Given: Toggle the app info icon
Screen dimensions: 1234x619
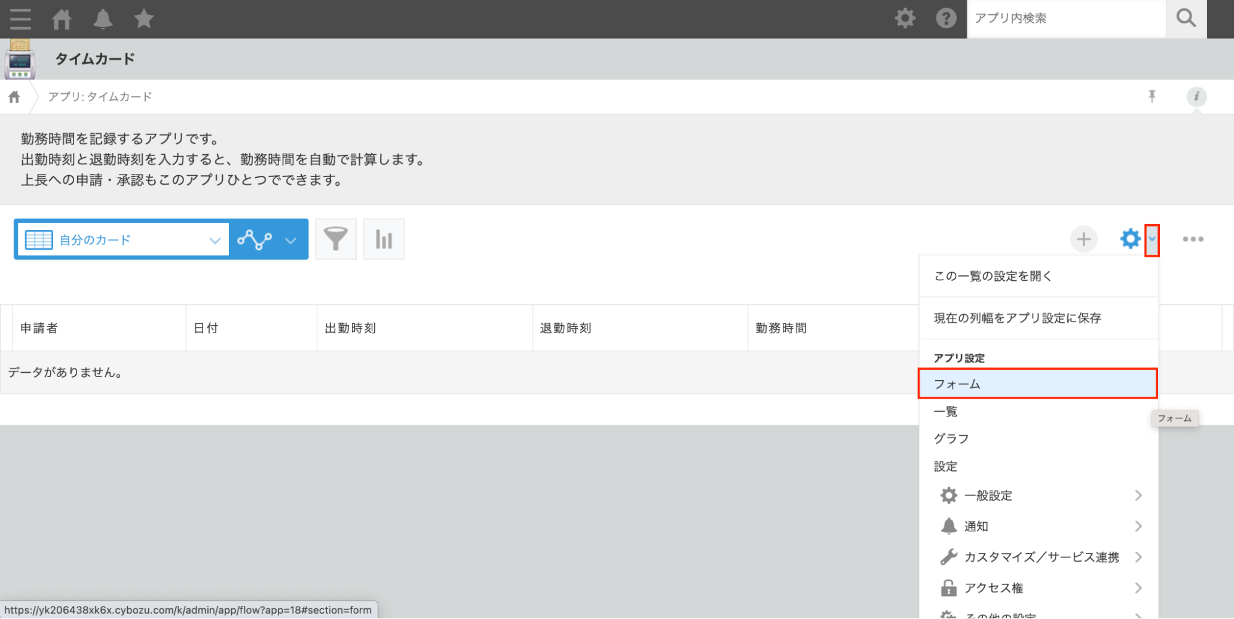Looking at the screenshot, I should pos(1196,96).
